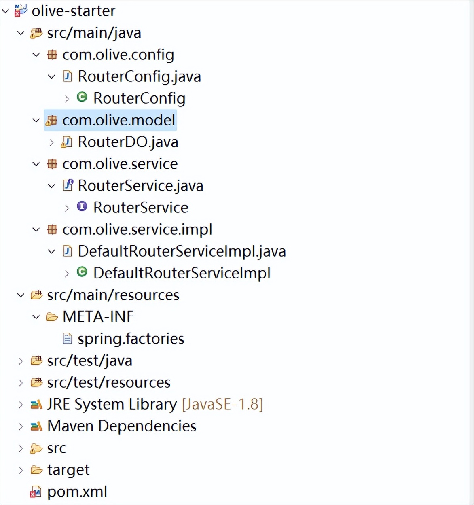The height and width of the screenshot is (505, 474).
Task: Click the DefaultRouterServiceImpl class icon
Action: point(82,272)
